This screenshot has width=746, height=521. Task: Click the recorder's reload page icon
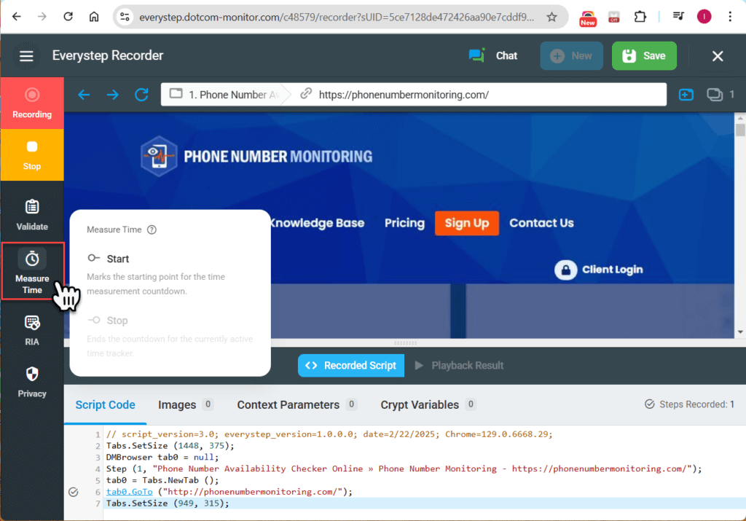[141, 95]
